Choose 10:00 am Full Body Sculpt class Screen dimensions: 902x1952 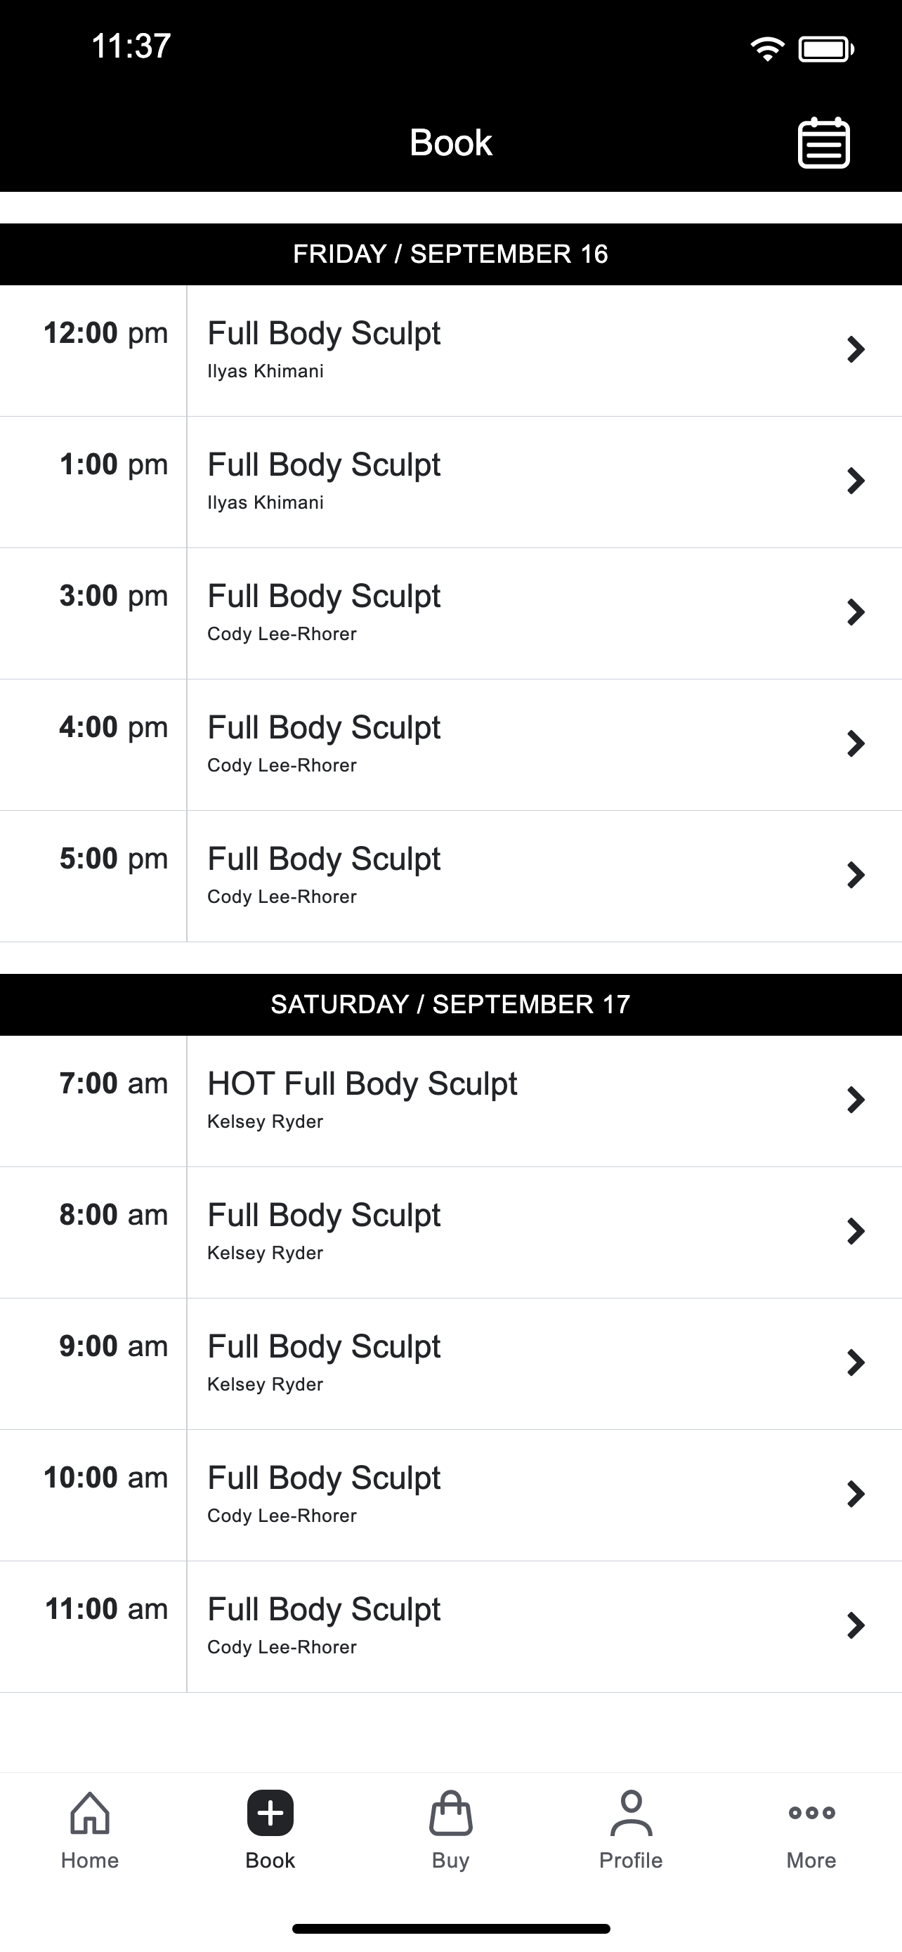(x=450, y=1495)
